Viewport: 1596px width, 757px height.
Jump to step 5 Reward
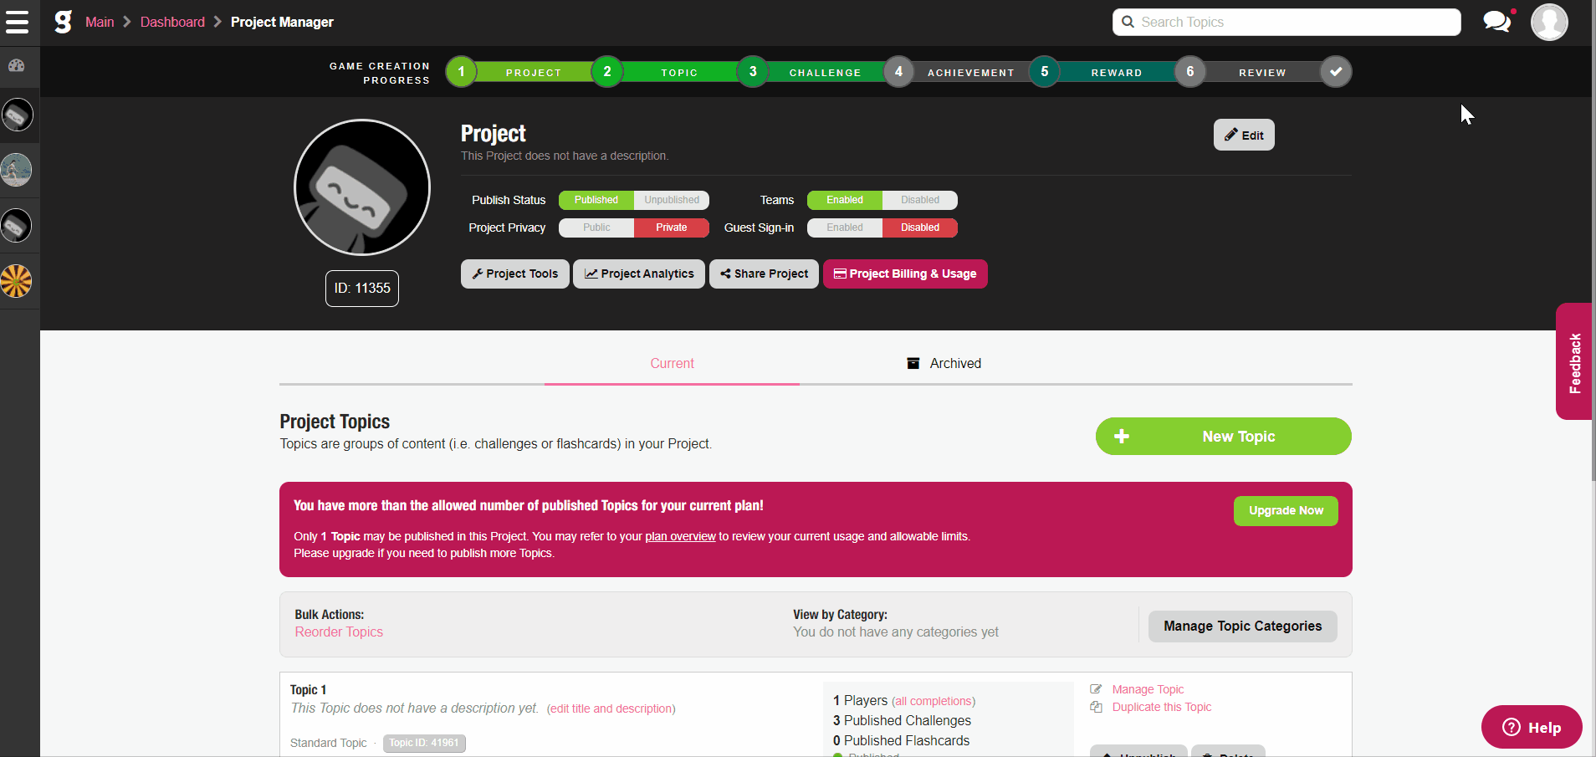coord(1044,72)
